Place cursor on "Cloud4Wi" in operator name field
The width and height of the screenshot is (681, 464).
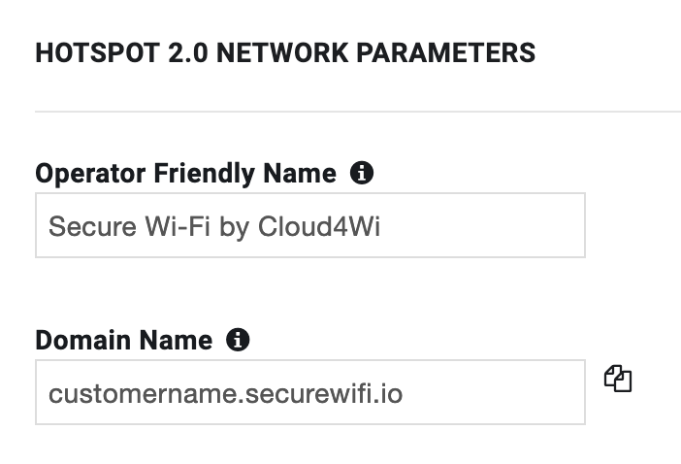tap(319, 226)
